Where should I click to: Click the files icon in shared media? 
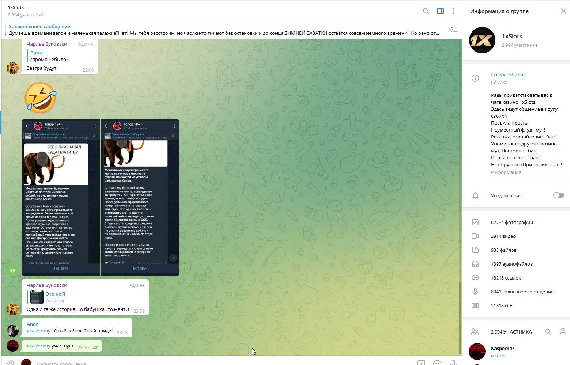click(x=475, y=250)
